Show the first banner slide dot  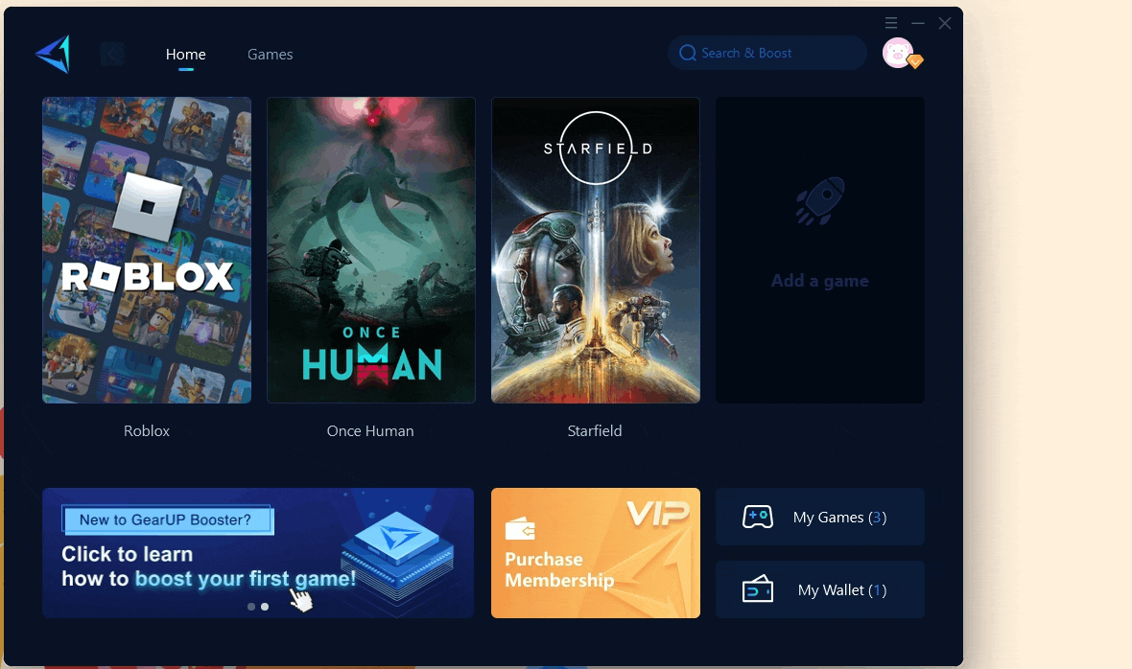(251, 607)
